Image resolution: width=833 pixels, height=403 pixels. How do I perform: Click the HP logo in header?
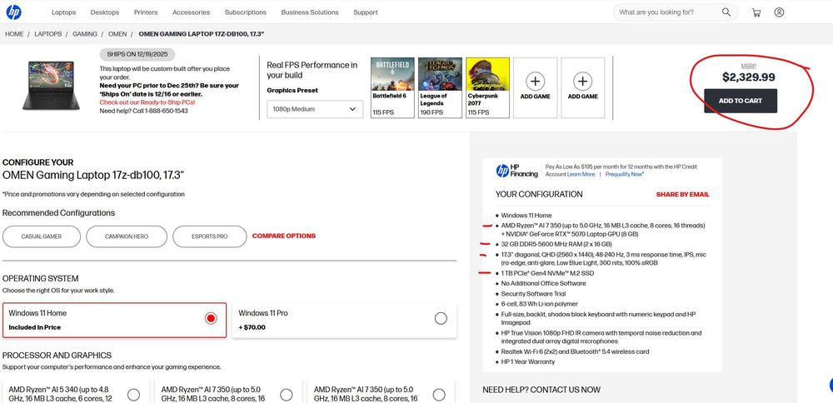click(x=13, y=12)
